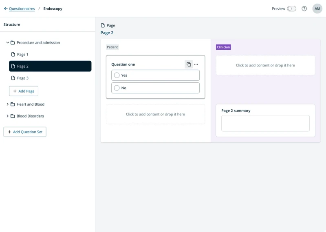Select the No radio option
Viewport: 326px width, 232px height.
click(x=155, y=88)
